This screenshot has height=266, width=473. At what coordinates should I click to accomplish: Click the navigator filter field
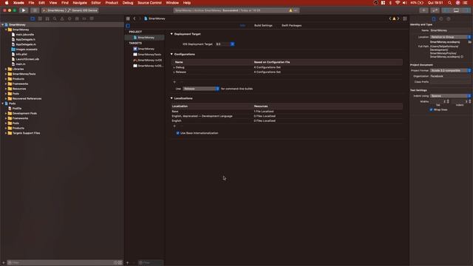point(64,263)
